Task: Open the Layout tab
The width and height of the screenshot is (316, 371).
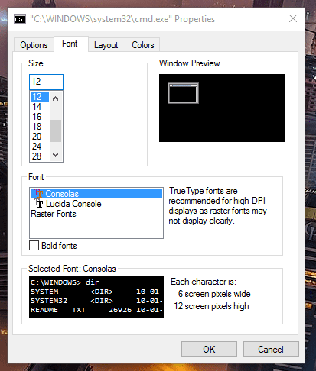Action: 106,45
